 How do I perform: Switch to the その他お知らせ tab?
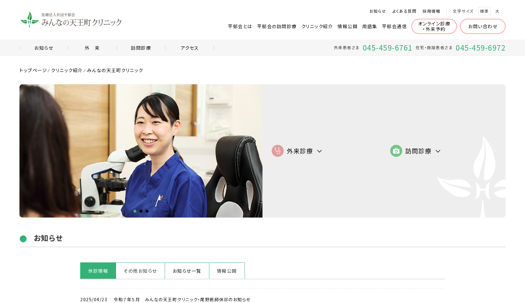tap(140, 271)
